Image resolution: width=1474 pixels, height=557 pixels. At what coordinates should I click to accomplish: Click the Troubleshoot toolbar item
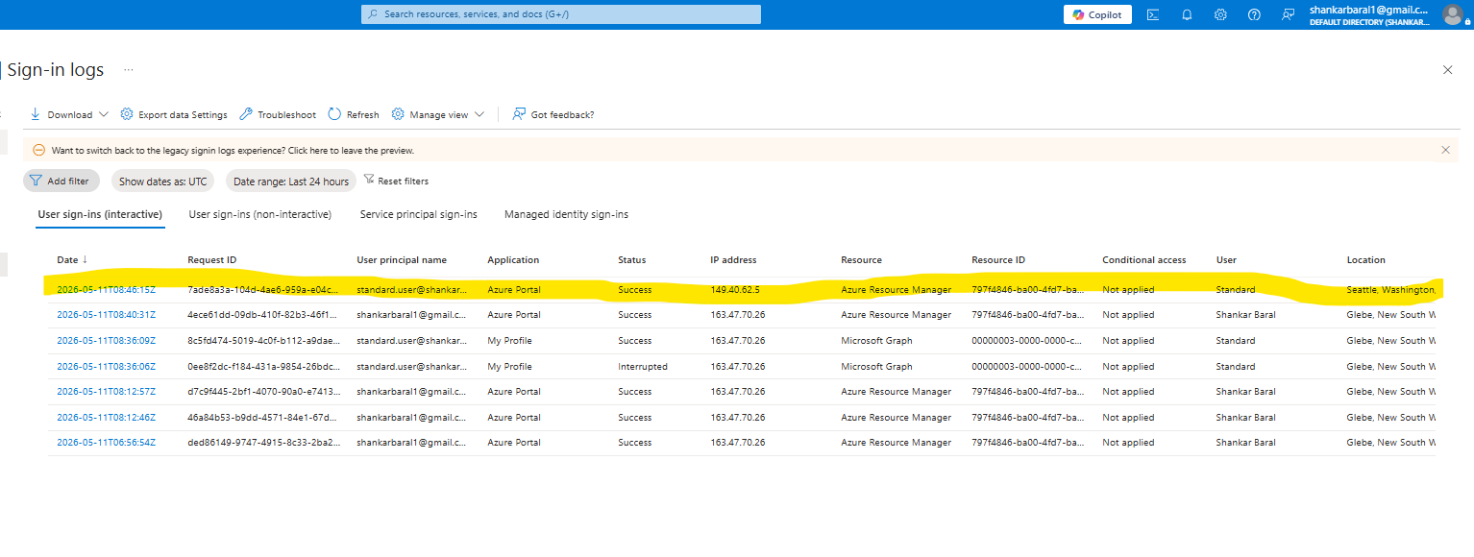pos(278,114)
